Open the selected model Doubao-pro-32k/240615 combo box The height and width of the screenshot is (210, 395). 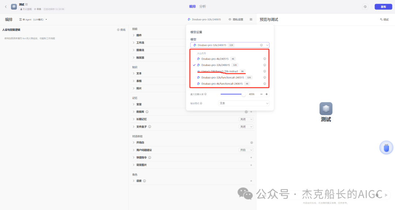[230, 45]
